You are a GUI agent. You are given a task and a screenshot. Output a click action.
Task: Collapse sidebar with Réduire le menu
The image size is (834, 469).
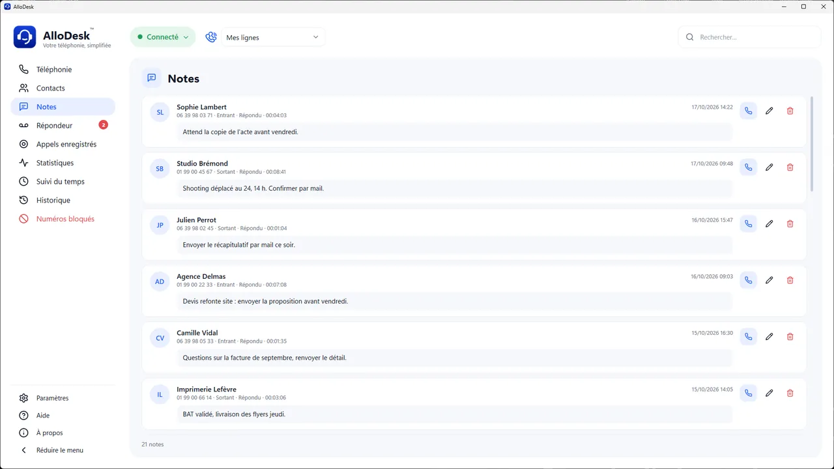click(63, 450)
